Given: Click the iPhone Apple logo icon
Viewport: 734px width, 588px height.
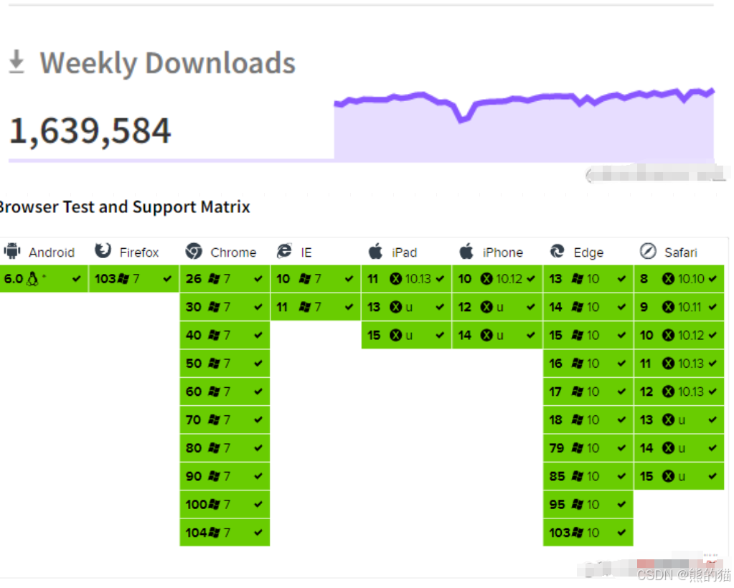Looking at the screenshot, I should click(466, 251).
